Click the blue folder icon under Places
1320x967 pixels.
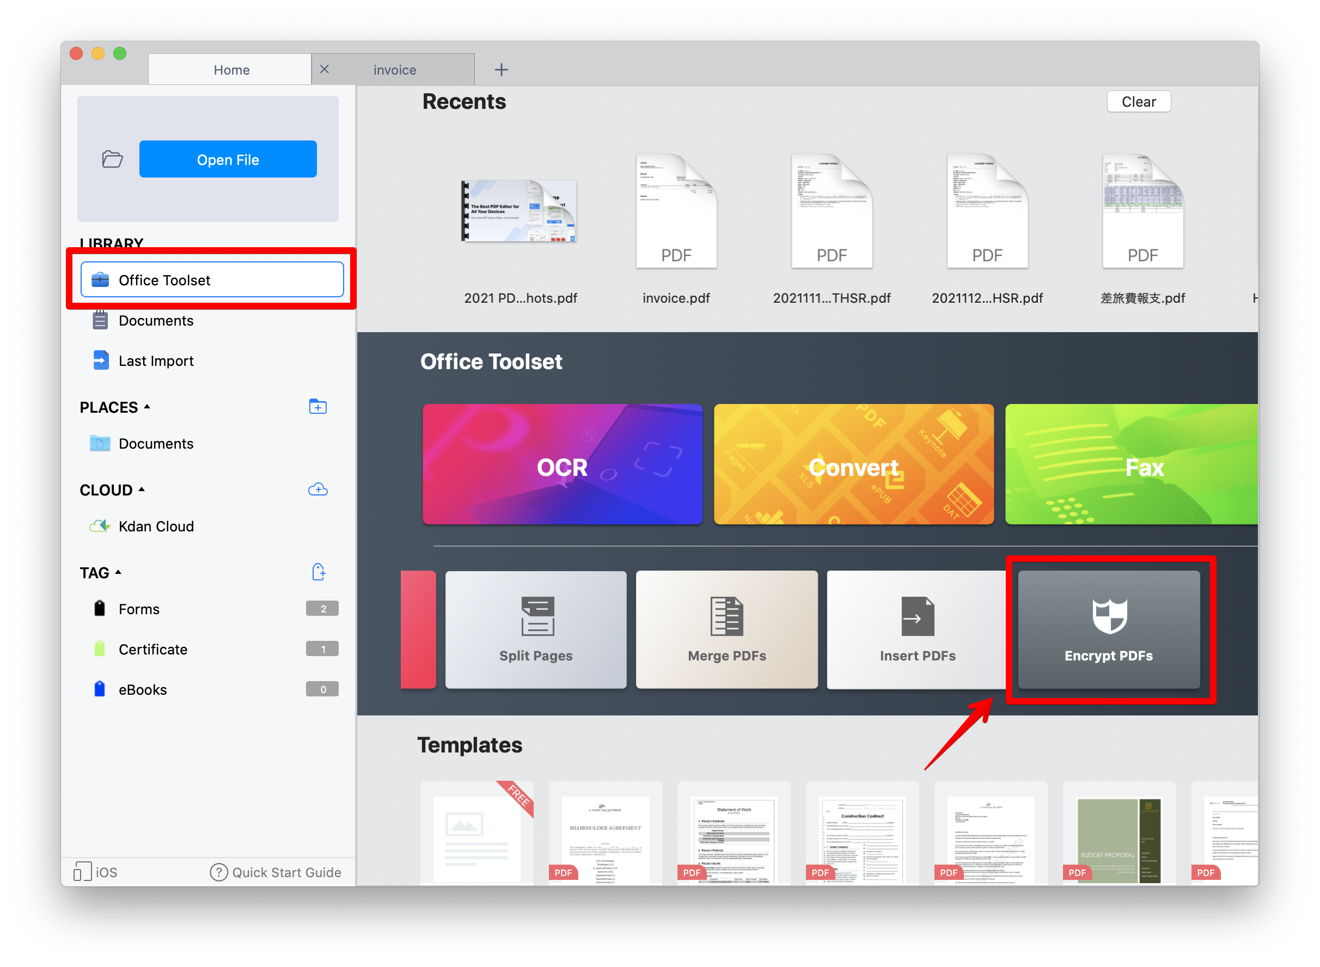100,443
